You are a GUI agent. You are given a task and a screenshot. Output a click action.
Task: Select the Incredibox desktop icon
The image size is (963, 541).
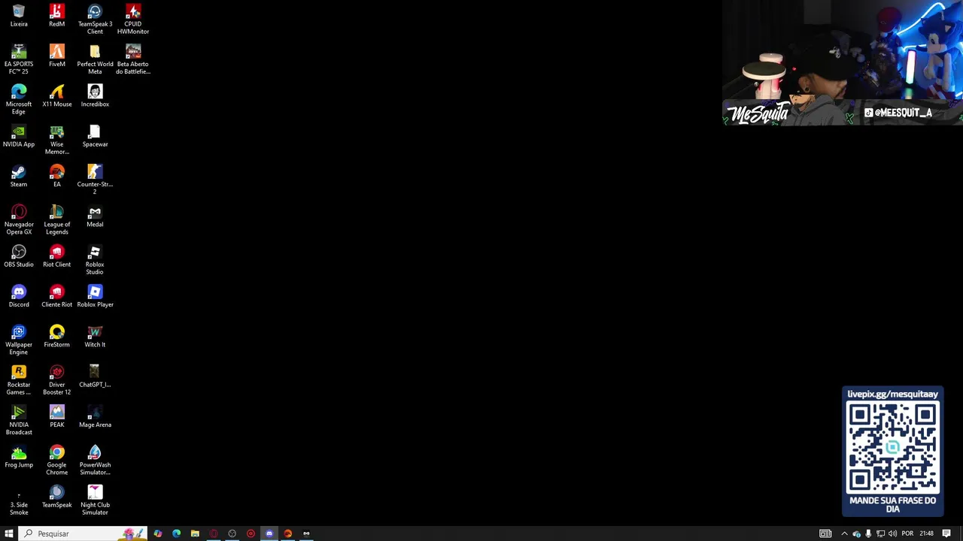[95, 95]
